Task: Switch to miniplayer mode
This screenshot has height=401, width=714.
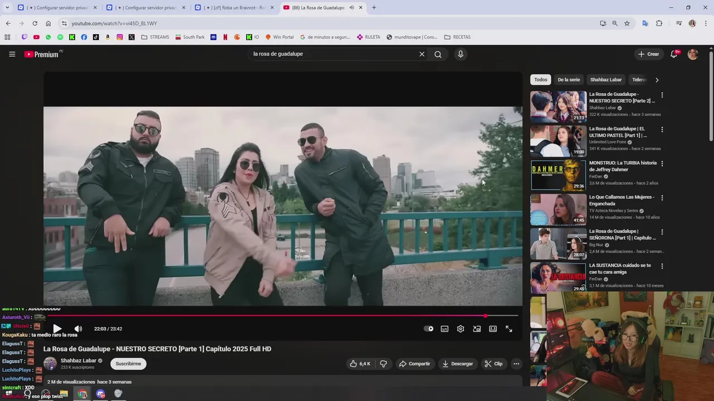Action: [477, 329]
